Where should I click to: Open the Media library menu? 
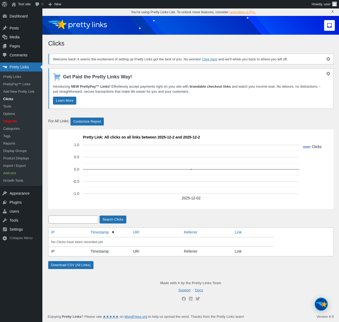point(21,37)
